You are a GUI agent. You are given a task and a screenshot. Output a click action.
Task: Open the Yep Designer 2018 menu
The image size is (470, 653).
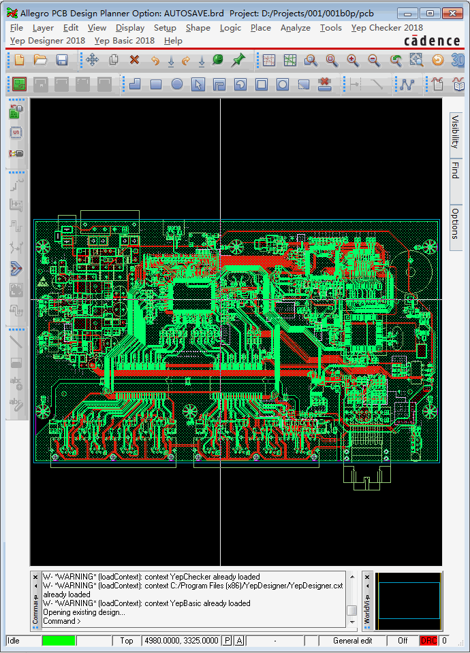48,41
